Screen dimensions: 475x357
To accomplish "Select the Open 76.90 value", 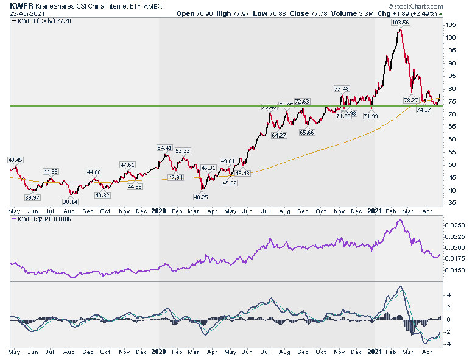I will point(194,13).
